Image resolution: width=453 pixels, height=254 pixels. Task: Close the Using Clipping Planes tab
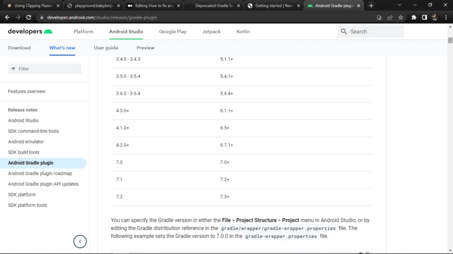pos(58,6)
